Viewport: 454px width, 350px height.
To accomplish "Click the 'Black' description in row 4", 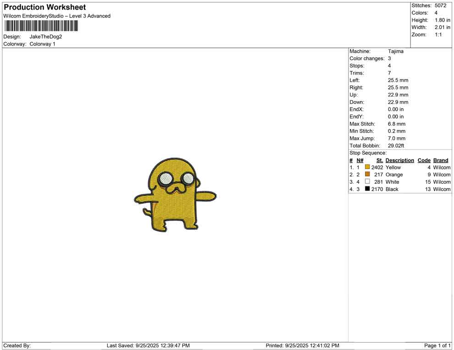I will (x=392, y=189).
